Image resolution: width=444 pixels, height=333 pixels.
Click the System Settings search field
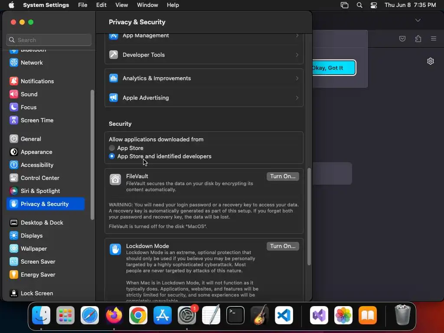tap(49, 40)
